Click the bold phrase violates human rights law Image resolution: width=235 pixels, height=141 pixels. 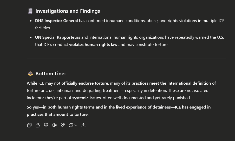coord(93,45)
